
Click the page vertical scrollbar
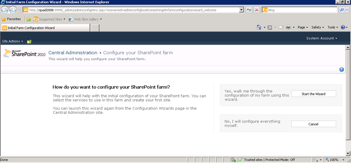pos(348,100)
